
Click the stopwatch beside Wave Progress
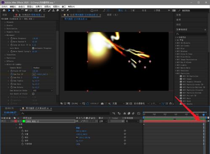pos(12,38)
